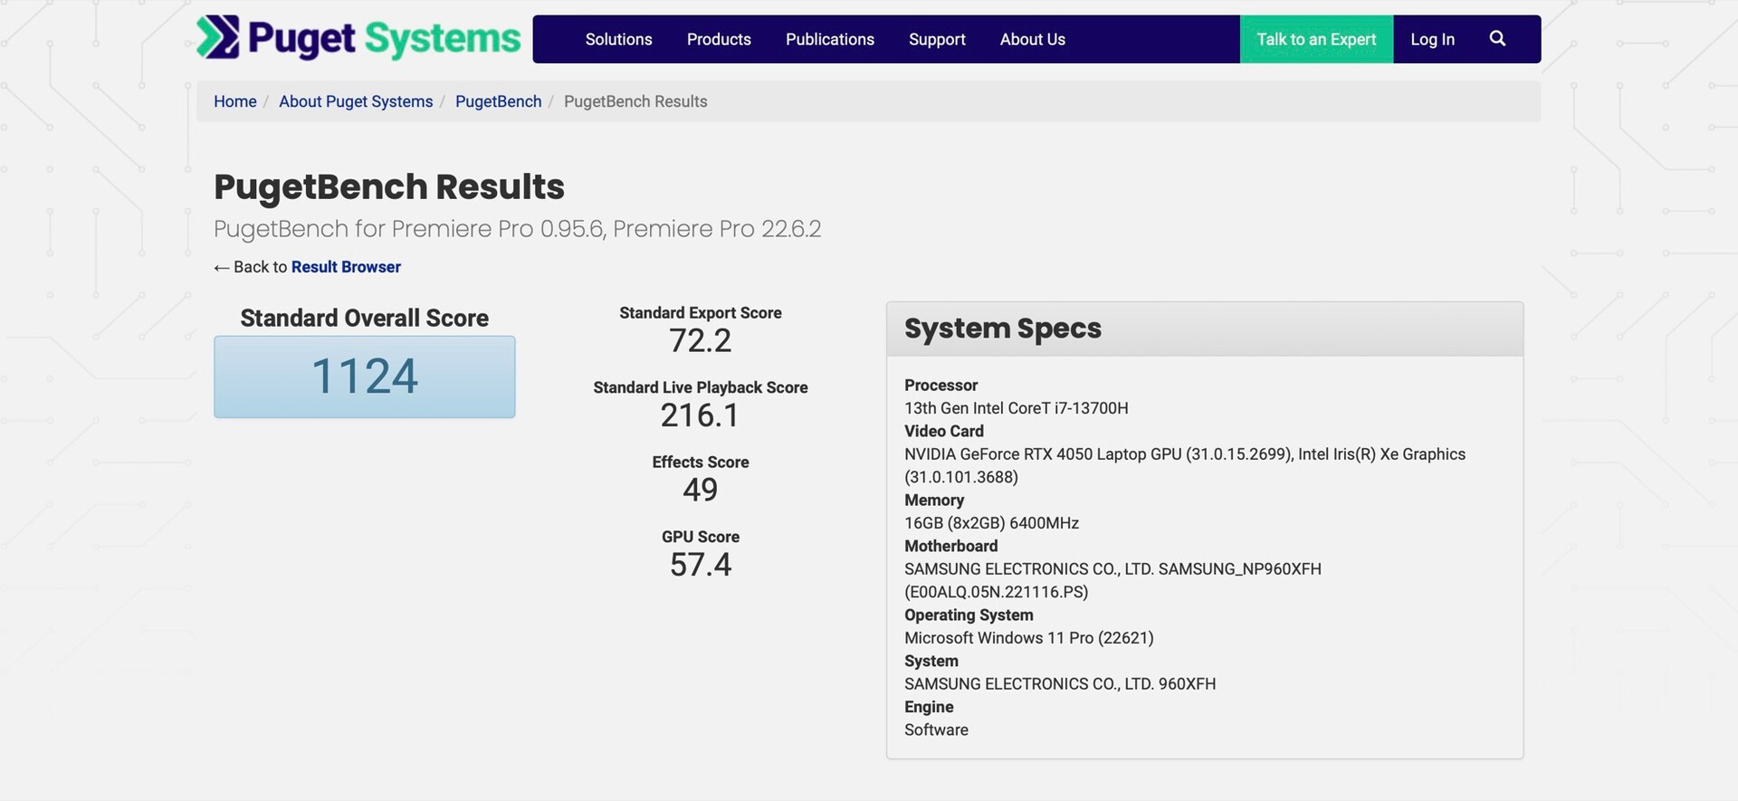Open the About Us menu
The height and width of the screenshot is (801, 1738).
click(1033, 39)
